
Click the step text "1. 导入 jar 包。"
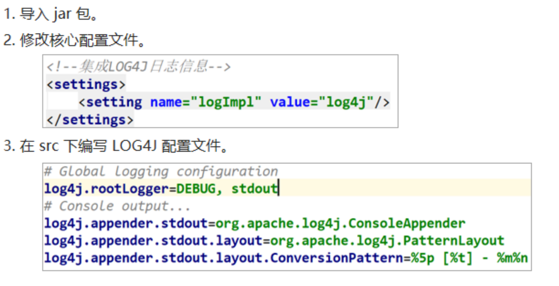pyautogui.click(x=51, y=14)
